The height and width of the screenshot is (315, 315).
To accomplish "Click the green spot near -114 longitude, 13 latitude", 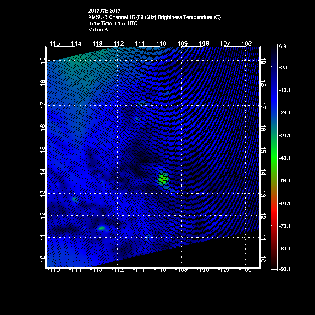I will point(75,199).
